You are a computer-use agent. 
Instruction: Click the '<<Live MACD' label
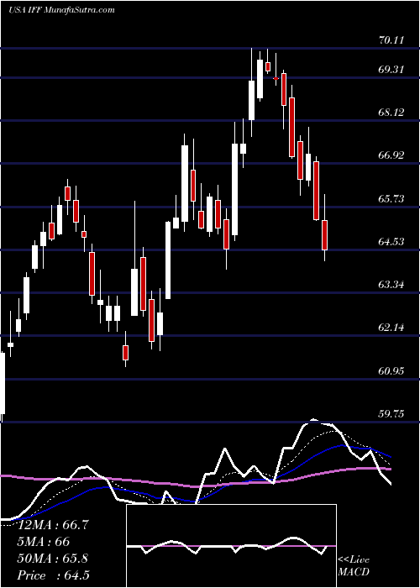click(354, 565)
